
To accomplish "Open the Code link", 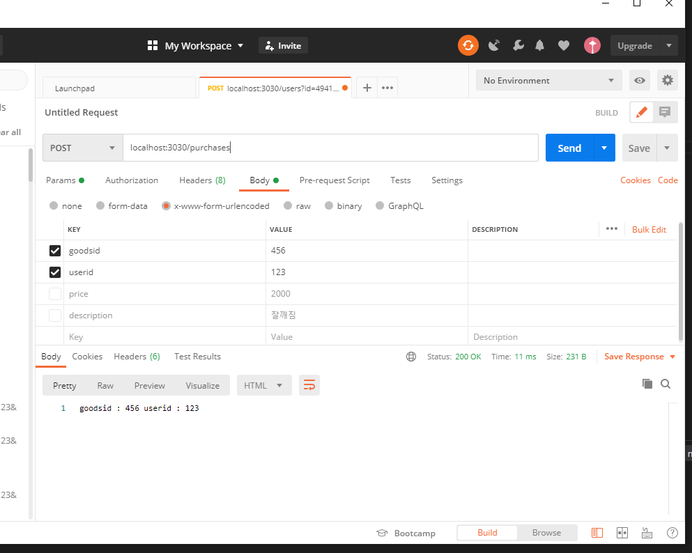I will pyautogui.click(x=668, y=180).
